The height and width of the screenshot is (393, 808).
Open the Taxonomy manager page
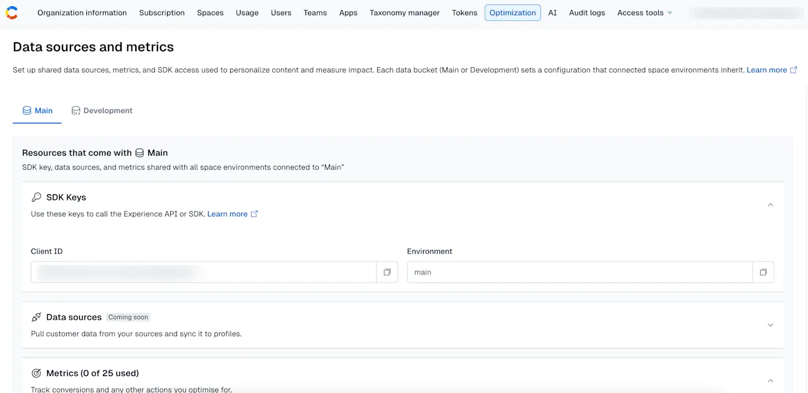click(404, 12)
